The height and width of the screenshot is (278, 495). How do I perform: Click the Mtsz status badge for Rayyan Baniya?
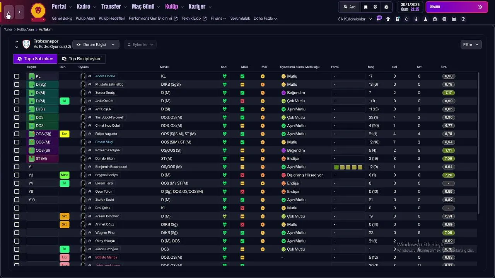[x=65, y=175]
